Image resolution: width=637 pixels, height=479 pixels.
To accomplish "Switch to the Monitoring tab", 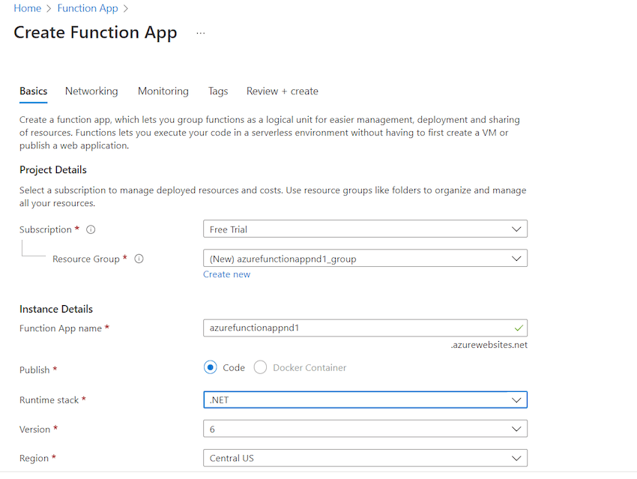I will [163, 91].
